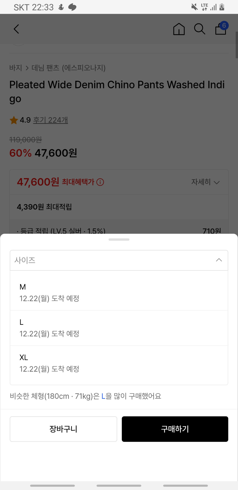Select size M option
Screen dimensions: 238x490
point(119,292)
